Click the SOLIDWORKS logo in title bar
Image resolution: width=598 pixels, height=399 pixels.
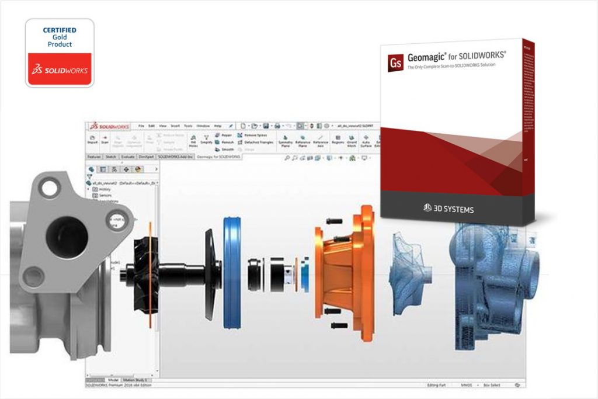click(109, 126)
